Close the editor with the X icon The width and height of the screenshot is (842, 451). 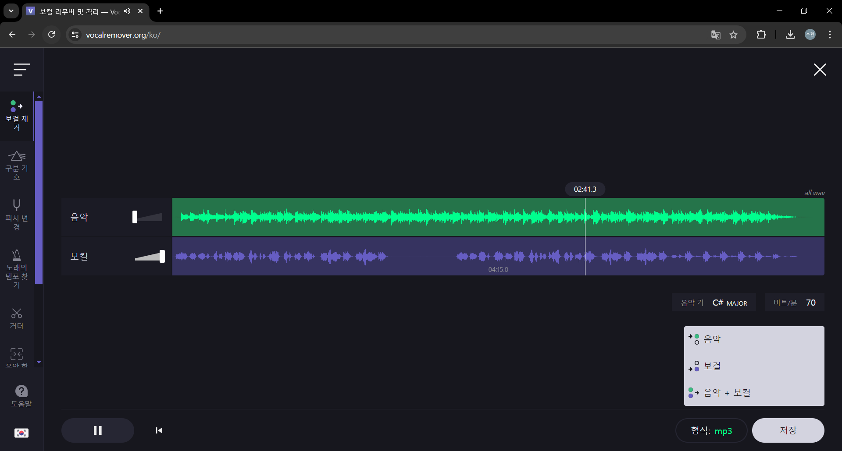tap(820, 70)
